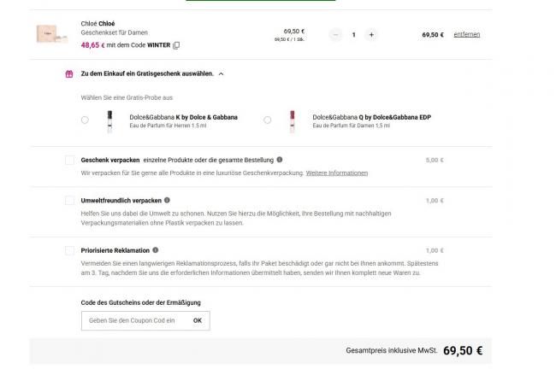Open info icon for Umweltfreundlich verpacken
The image size is (556, 369).
point(167,200)
